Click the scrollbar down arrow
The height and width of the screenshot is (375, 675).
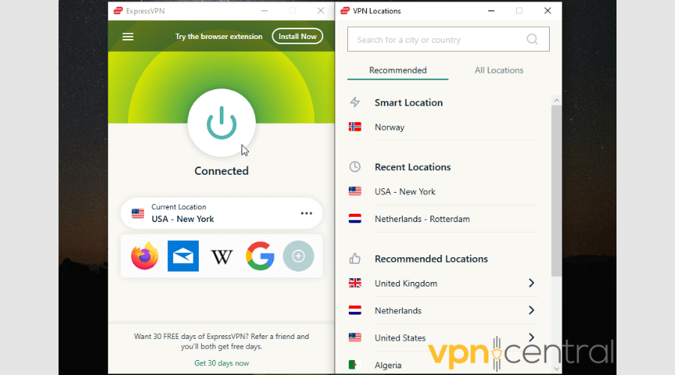pos(556,368)
